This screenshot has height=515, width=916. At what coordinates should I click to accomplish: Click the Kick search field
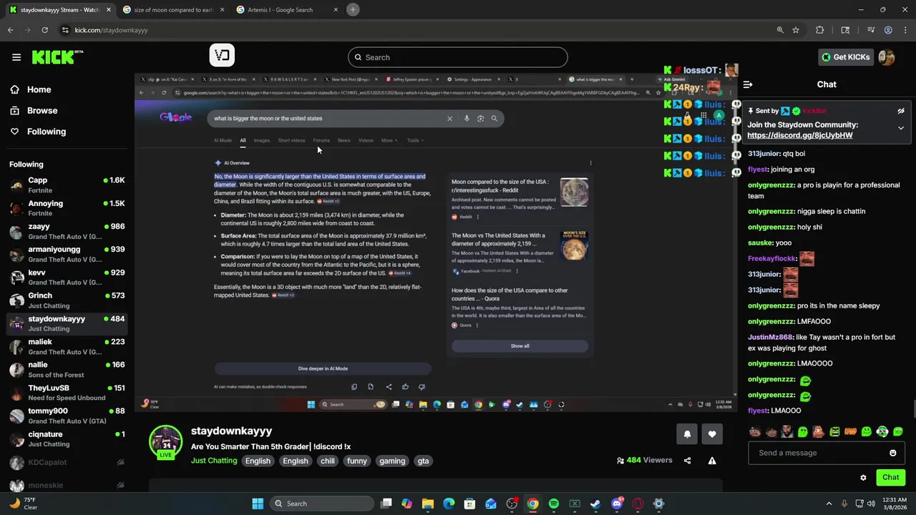point(458,57)
